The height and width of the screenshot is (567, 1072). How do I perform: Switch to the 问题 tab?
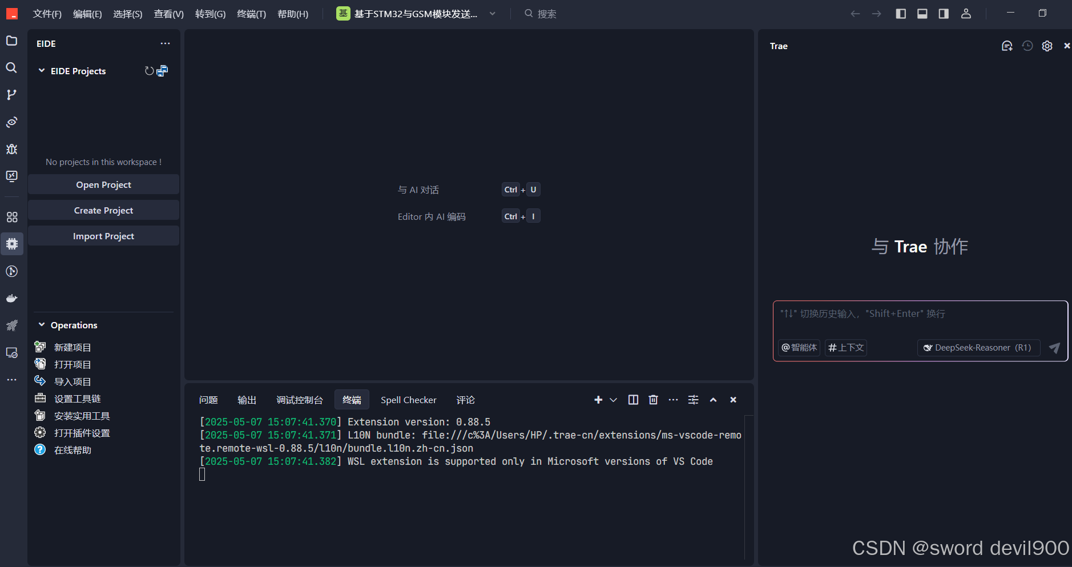coord(208,400)
